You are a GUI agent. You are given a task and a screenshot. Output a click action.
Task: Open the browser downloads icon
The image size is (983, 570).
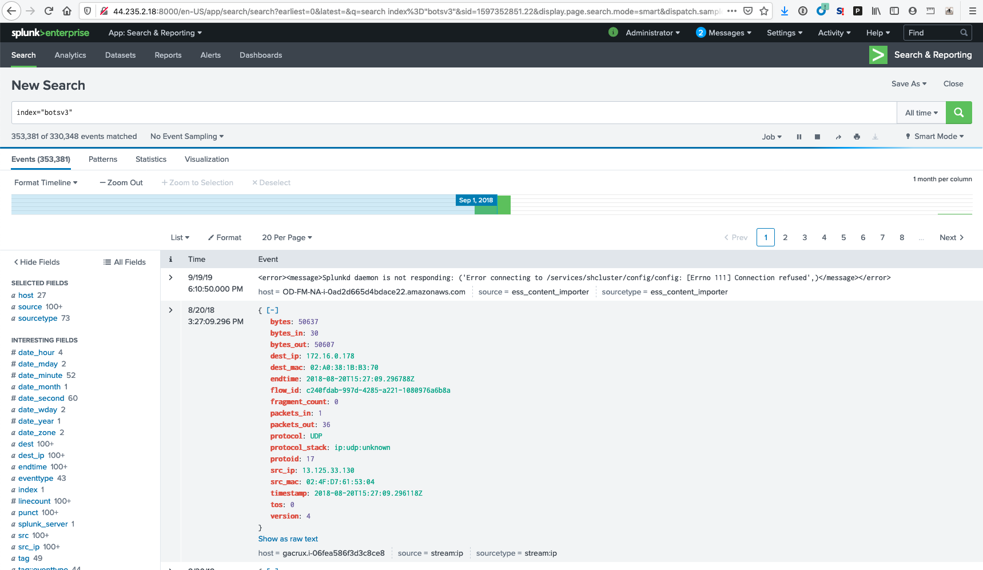click(784, 10)
